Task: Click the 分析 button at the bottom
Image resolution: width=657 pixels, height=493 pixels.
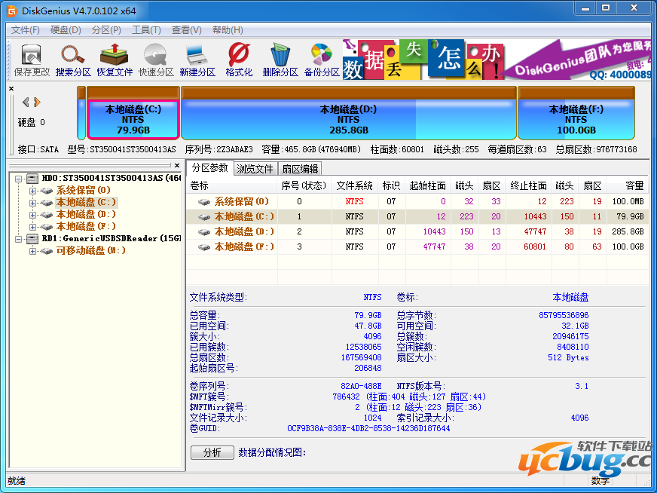Action: [212, 451]
